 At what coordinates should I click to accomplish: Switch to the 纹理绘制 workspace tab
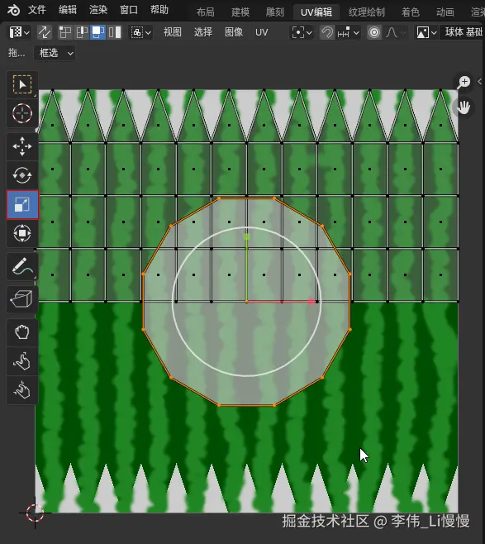coord(367,12)
